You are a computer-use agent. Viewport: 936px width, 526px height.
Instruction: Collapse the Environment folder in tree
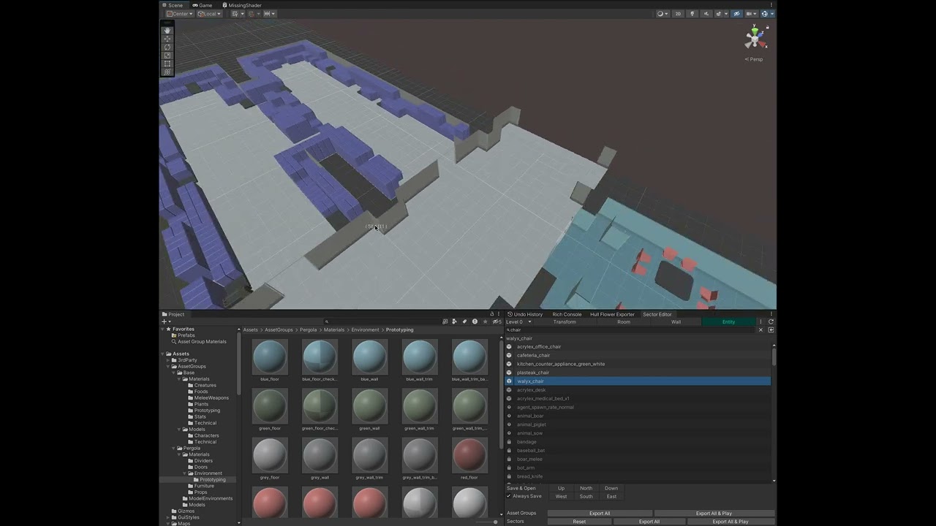pyautogui.click(x=184, y=473)
